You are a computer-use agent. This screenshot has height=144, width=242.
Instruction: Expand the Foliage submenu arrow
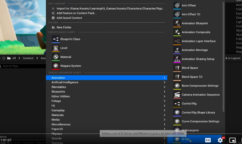pos(164,101)
